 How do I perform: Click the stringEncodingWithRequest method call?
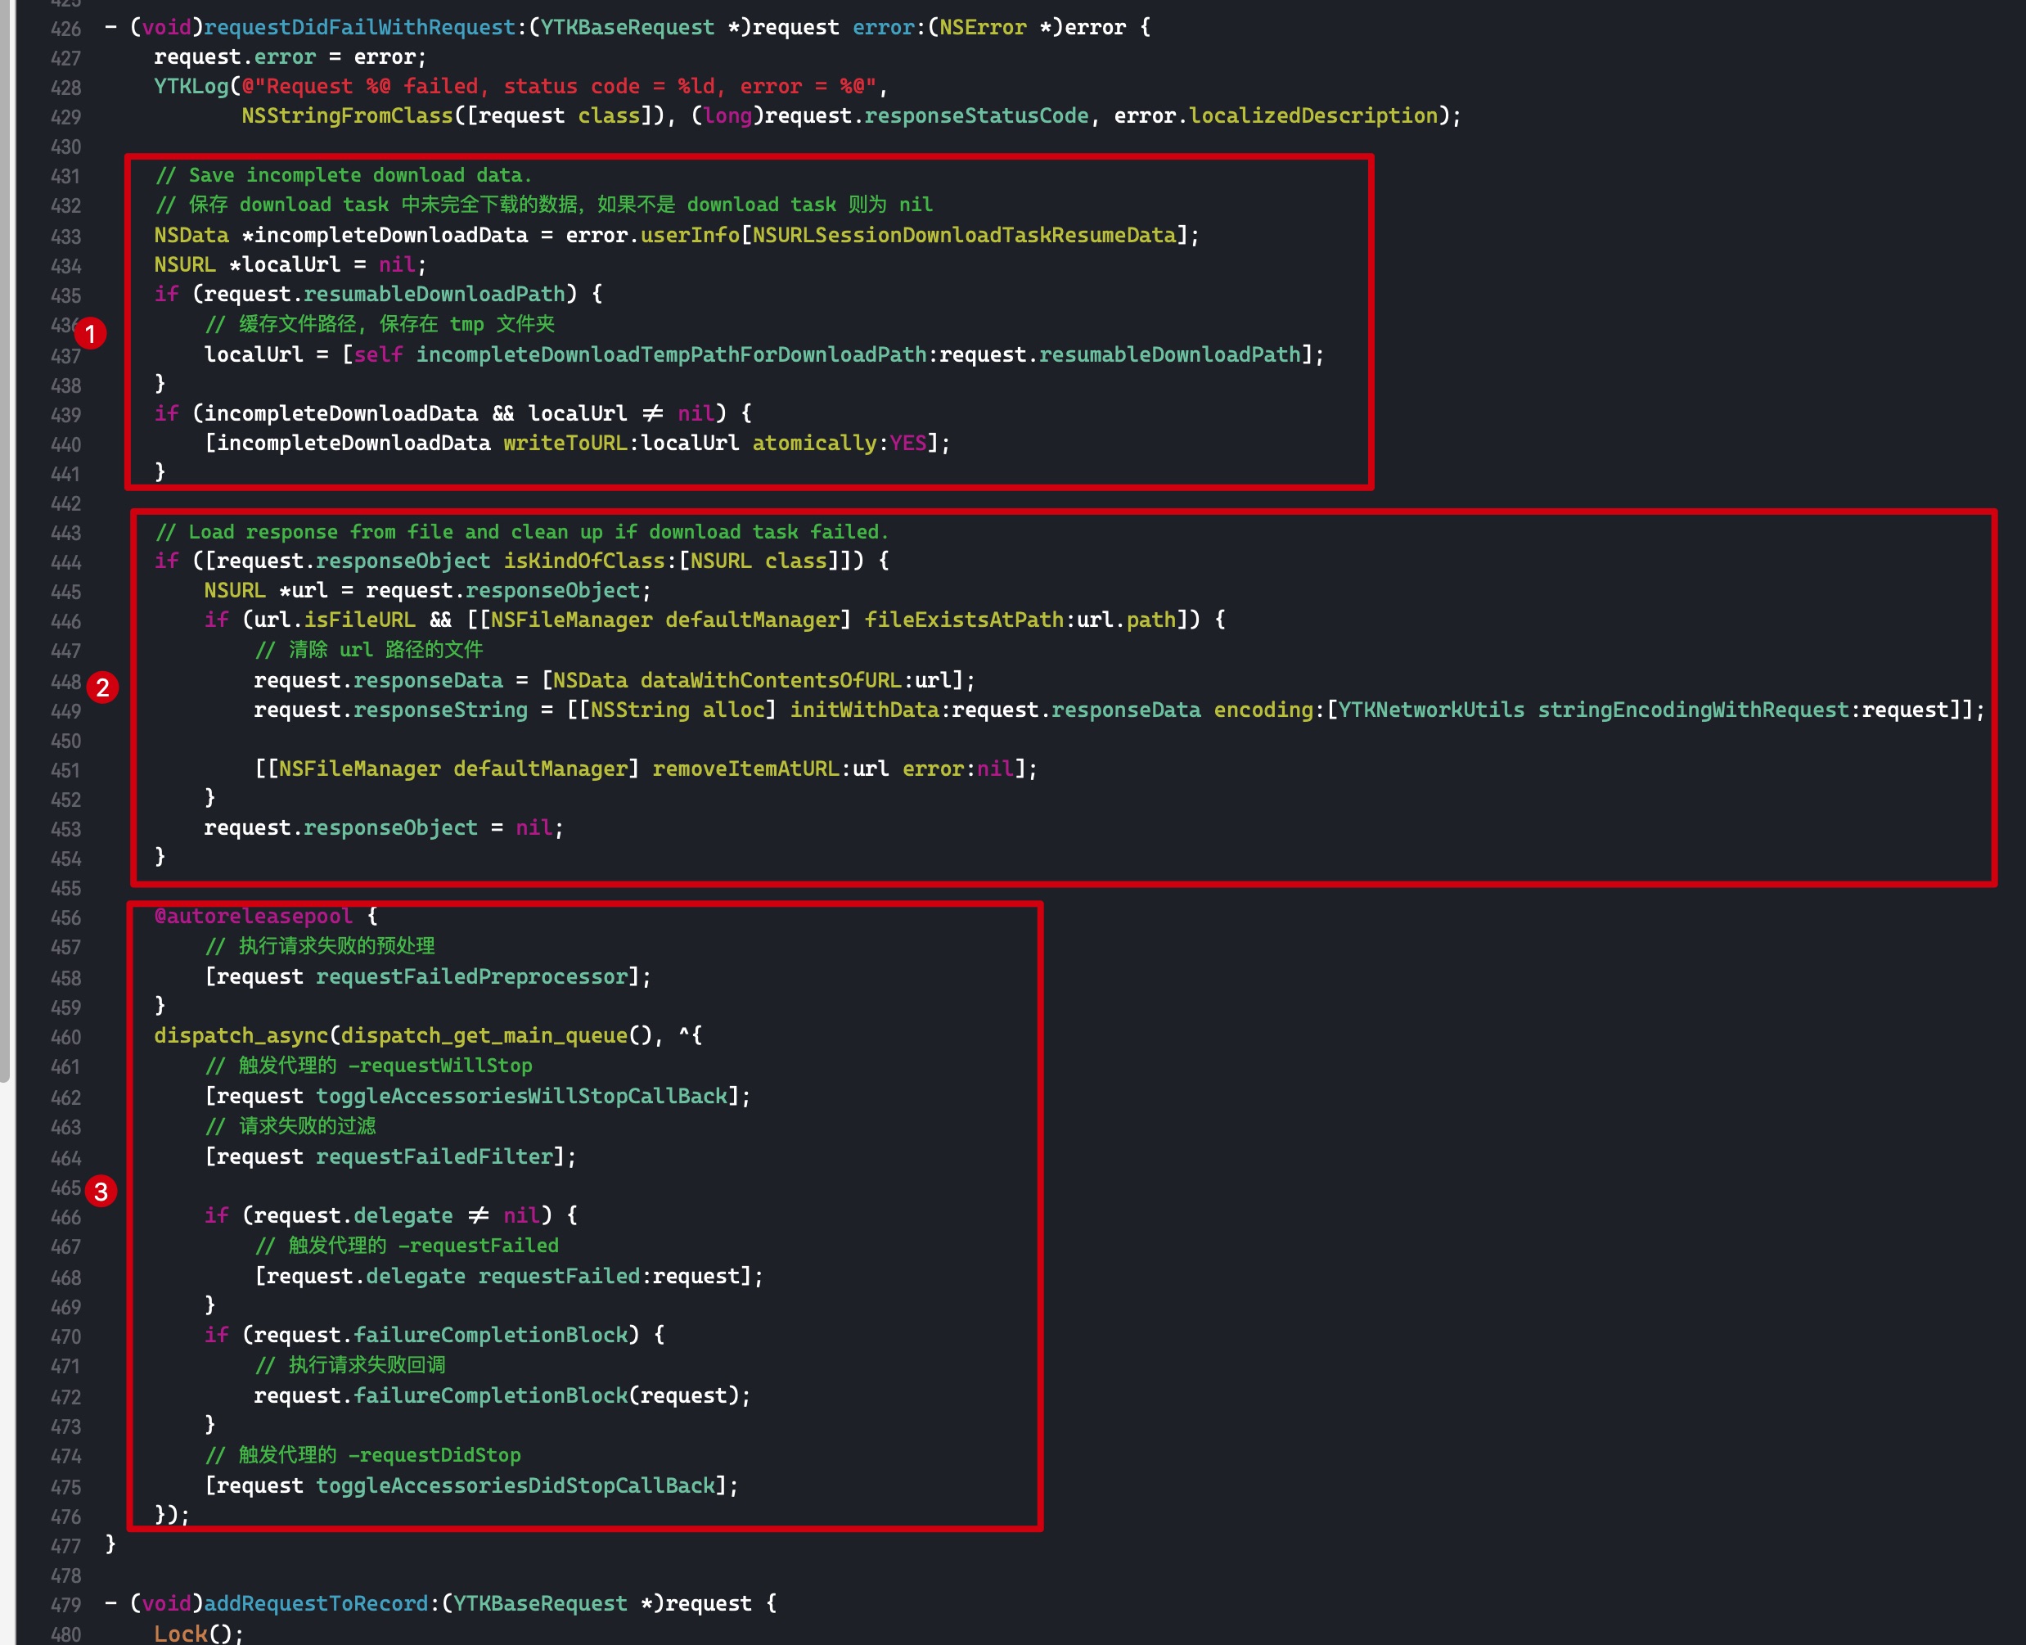click(1693, 710)
